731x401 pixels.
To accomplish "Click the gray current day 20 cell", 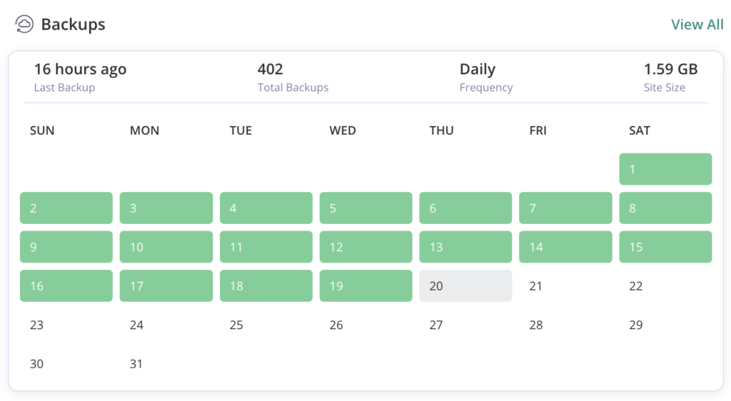I will pyautogui.click(x=465, y=286).
